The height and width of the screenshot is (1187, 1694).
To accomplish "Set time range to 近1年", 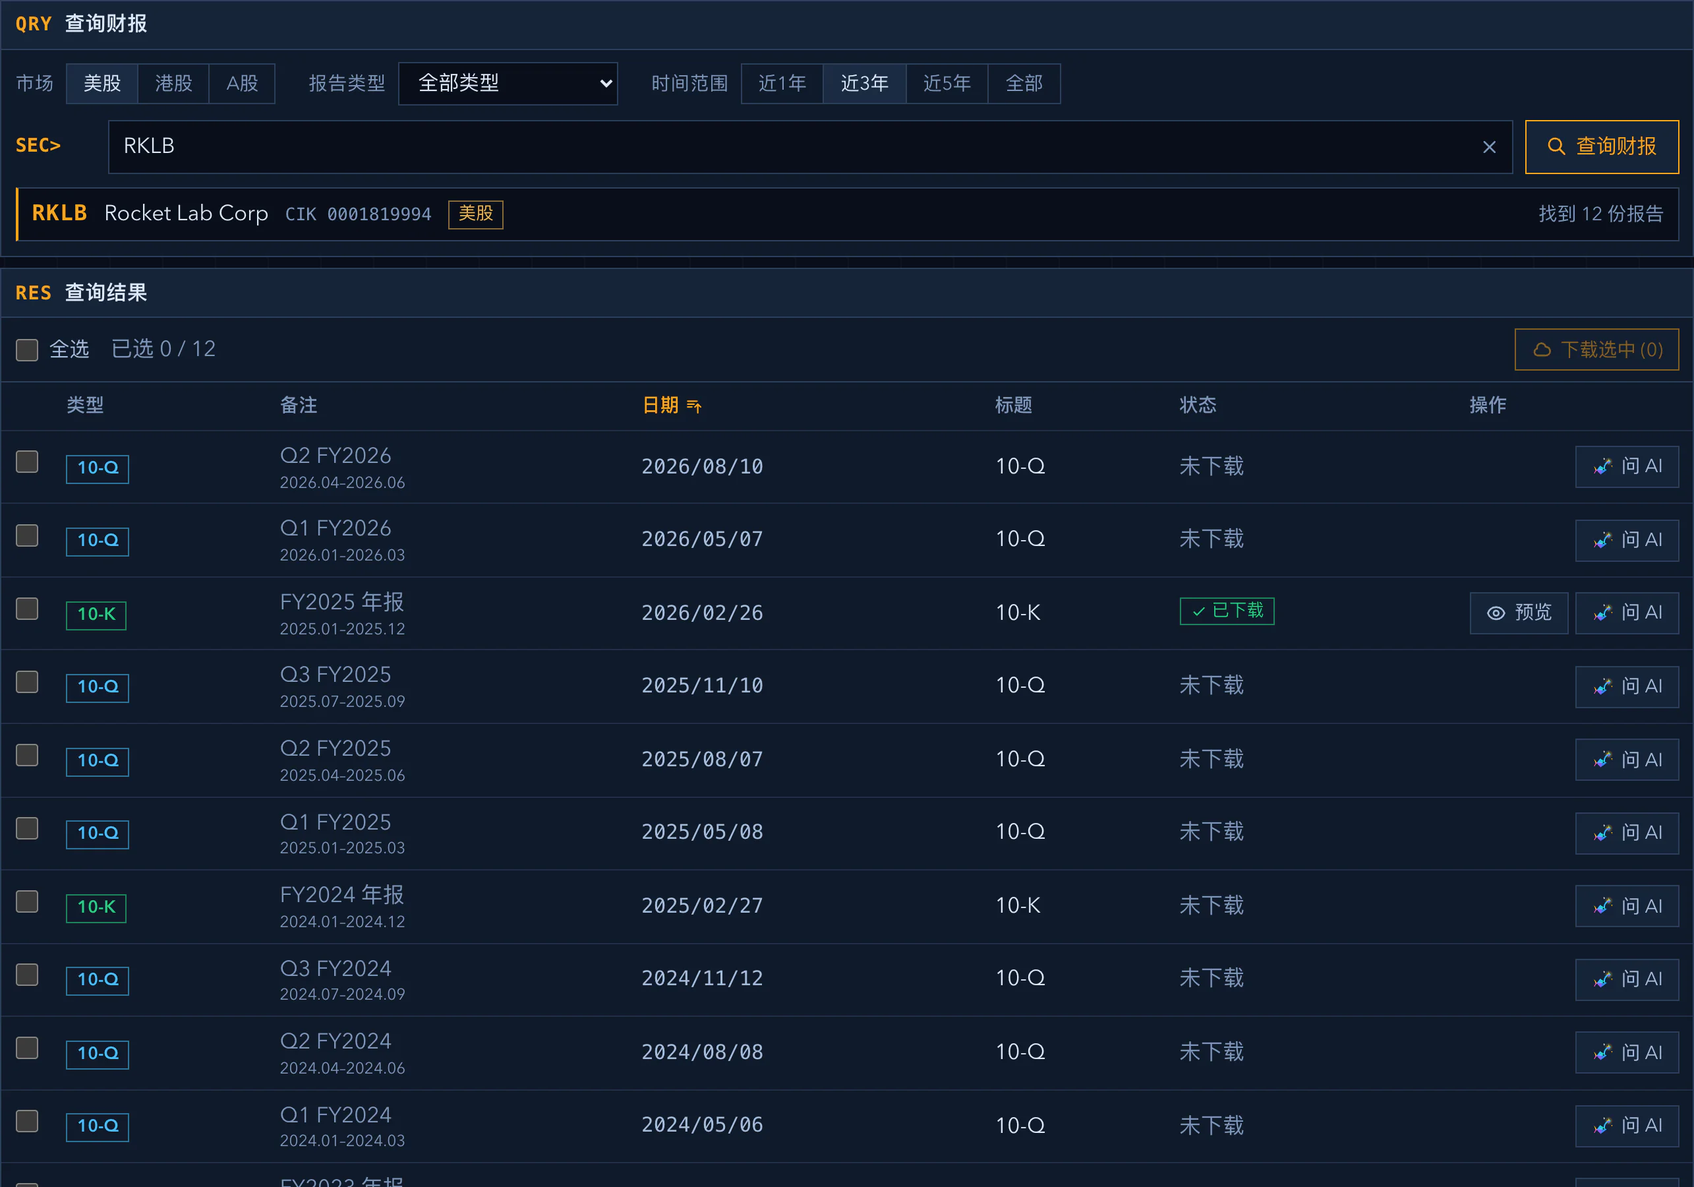I will 782,83.
